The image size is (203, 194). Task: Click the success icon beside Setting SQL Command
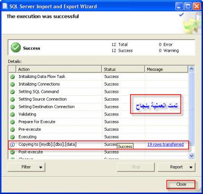click(12, 92)
